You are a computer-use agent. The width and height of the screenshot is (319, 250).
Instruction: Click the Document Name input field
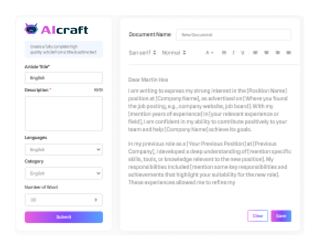click(x=233, y=35)
